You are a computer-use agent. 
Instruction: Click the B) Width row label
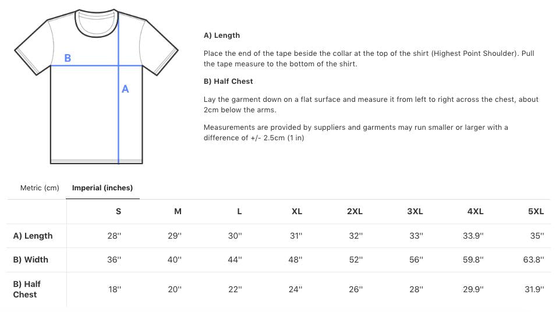[30, 260]
